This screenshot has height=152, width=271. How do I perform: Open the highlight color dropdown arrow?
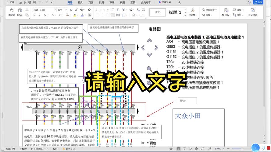[78, 15]
